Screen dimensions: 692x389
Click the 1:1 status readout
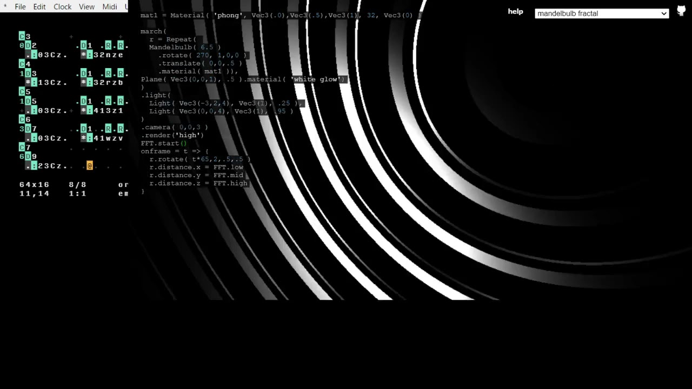(x=77, y=193)
